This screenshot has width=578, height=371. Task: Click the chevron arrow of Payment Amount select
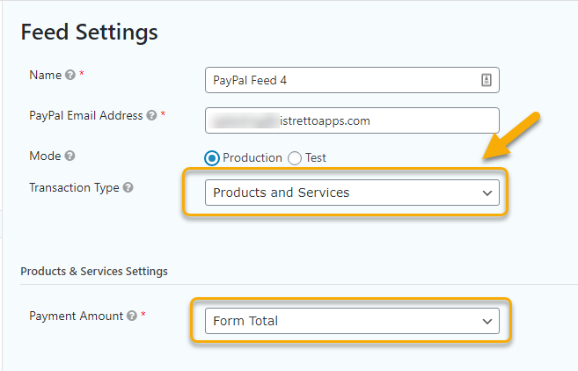(x=487, y=322)
